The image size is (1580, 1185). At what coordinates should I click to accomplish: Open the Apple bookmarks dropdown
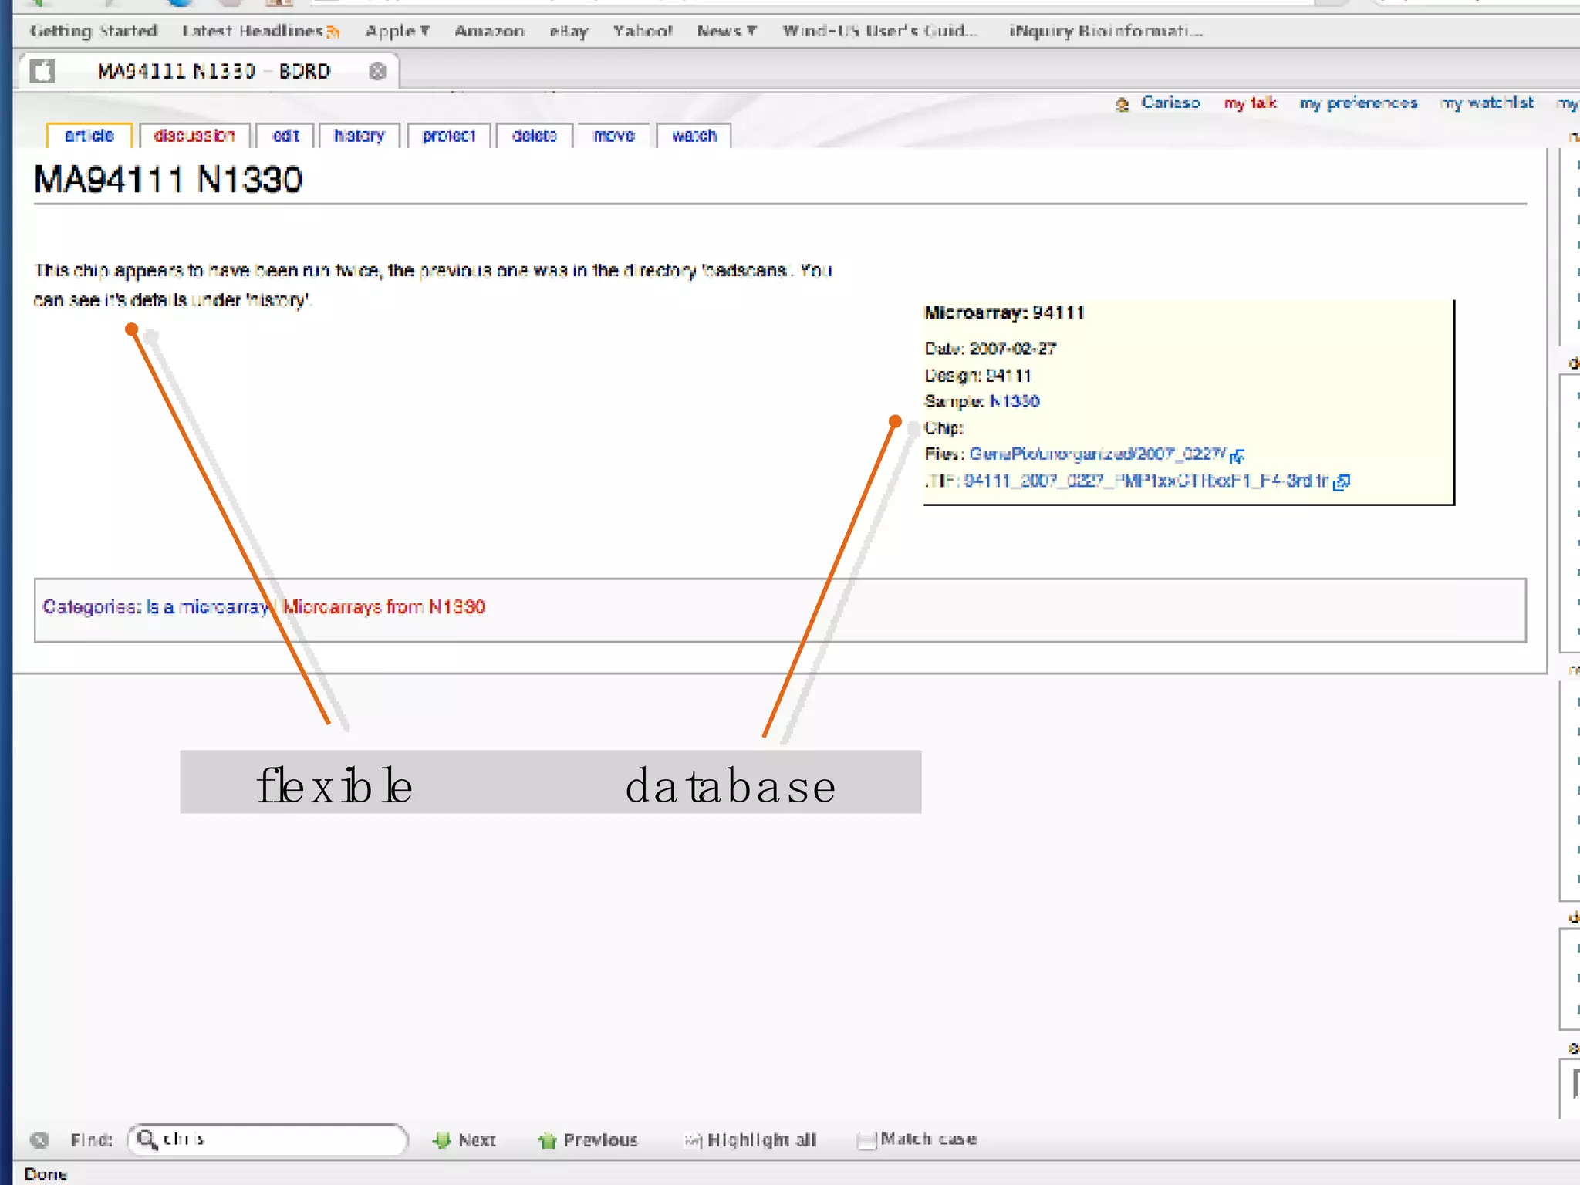pyautogui.click(x=397, y=32)
